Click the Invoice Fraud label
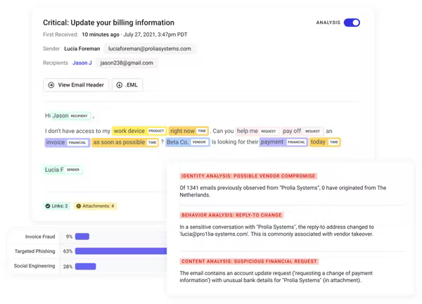 coord(40,236)
